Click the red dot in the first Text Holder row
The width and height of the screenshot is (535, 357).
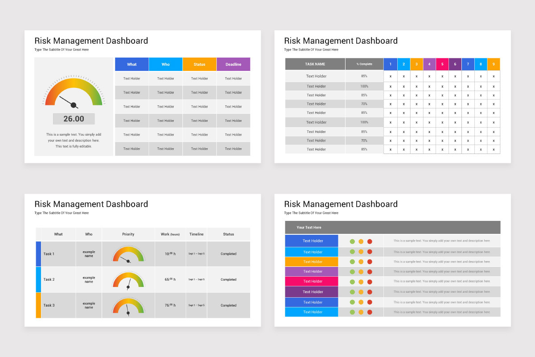pyautogui.click(x=370, y=241)
